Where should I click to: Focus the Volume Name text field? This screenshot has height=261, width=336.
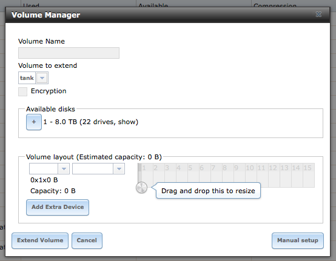point(69,53)
